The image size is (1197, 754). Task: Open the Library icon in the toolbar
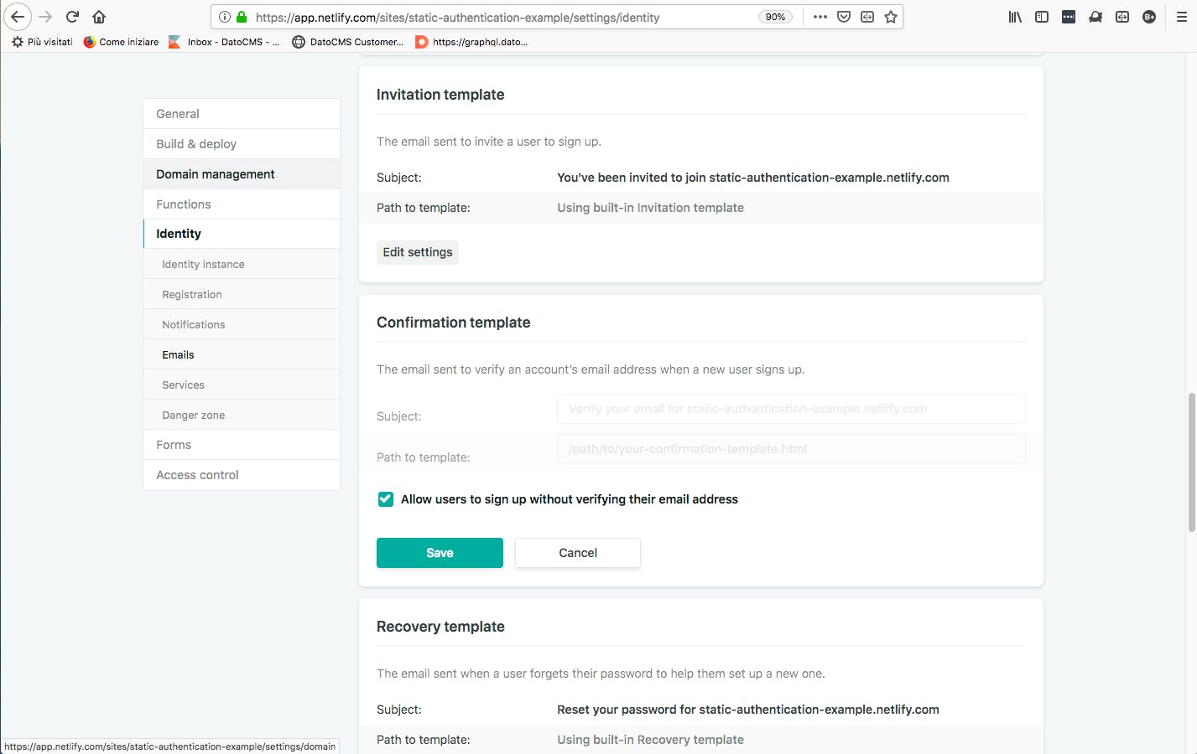click(x=1015, y=17)
